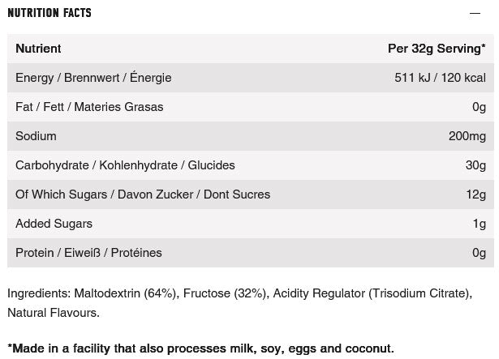Click the Natural Flavours text
The height and width of the screenshot is (359, 499).
pyautogui.click(x=54, y=312)
